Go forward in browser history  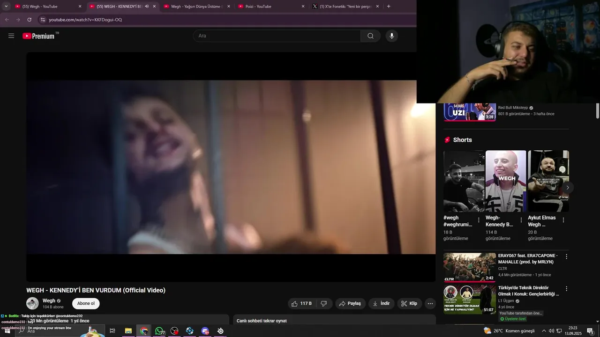(x=18, y=20)
